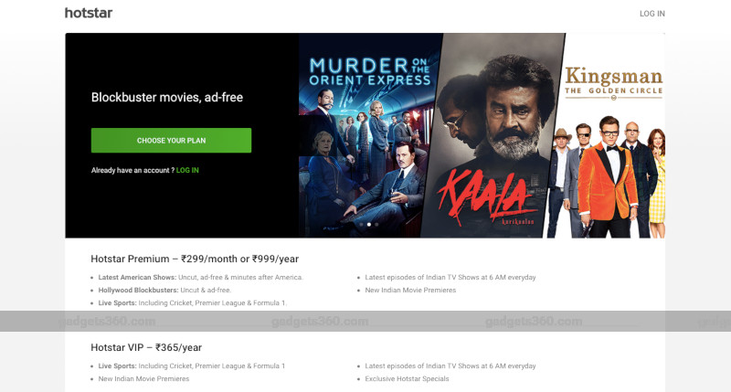Click the Hotstar Premium ₹299/month heading

[x=195, y=259]
